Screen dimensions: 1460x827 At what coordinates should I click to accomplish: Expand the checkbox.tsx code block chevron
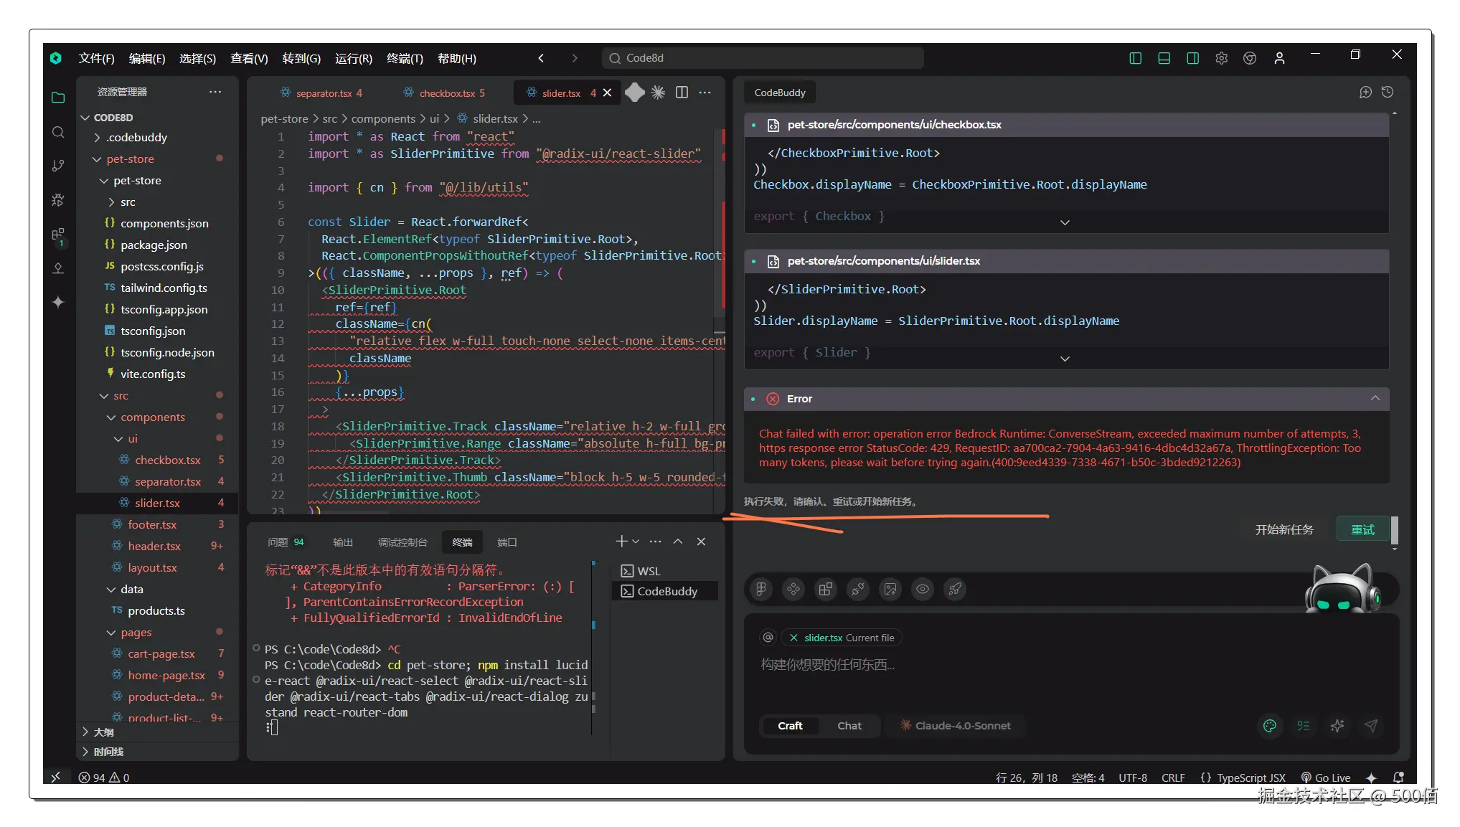(1065, 222)
